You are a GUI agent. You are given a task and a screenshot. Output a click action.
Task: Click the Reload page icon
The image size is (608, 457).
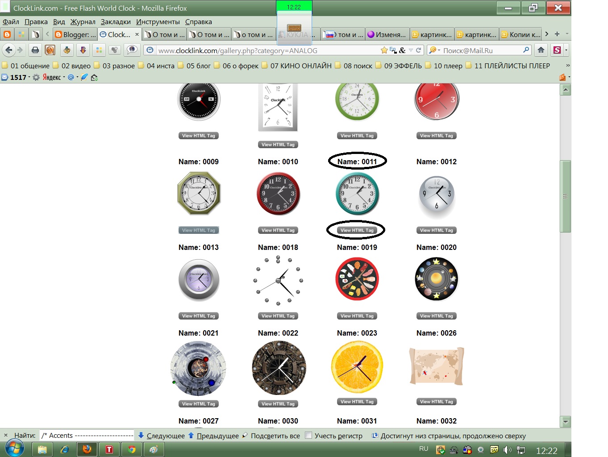point(418,50)
